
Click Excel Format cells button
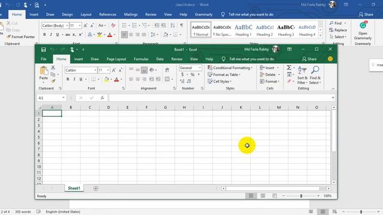coord(269,81)
